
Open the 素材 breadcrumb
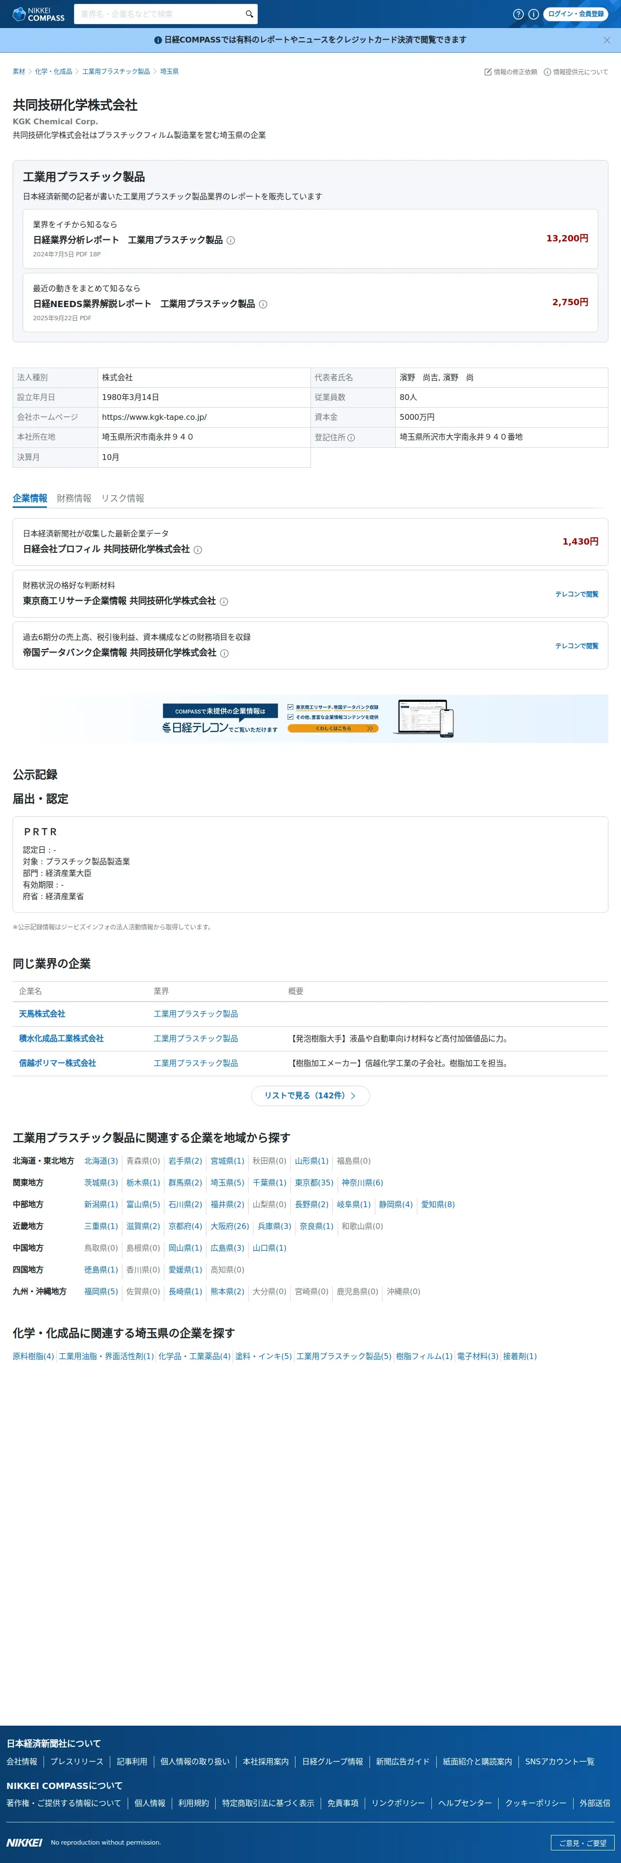tap(19, 72)
